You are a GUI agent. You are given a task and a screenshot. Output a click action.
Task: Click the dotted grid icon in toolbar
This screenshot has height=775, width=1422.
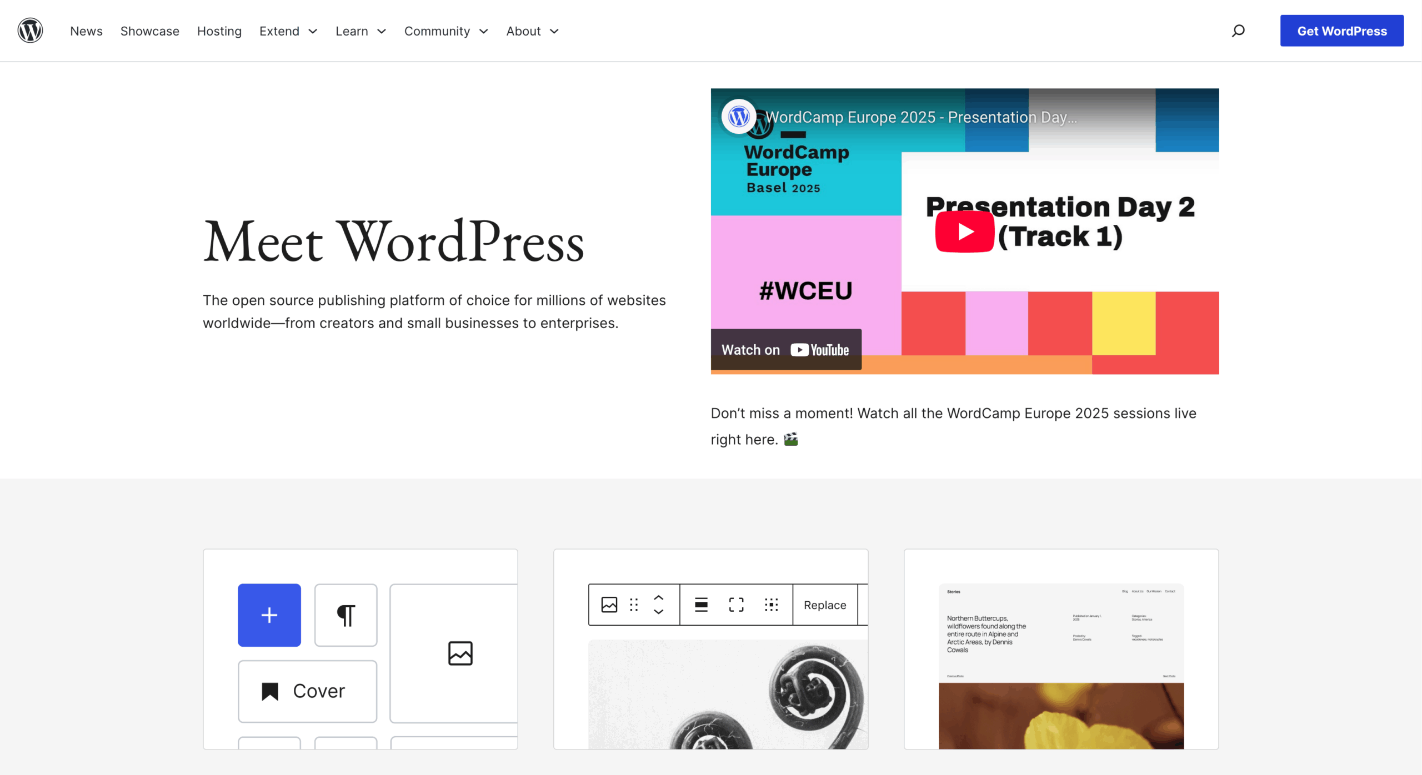click(x=771, y=605)
